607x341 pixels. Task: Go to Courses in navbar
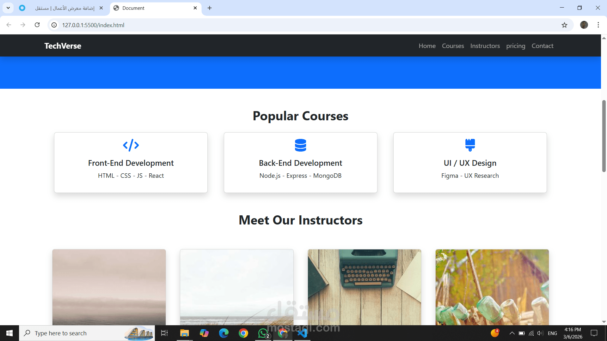point(453,46)
